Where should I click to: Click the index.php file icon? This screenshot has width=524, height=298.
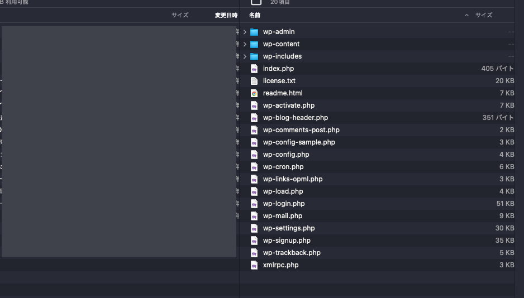254,69
